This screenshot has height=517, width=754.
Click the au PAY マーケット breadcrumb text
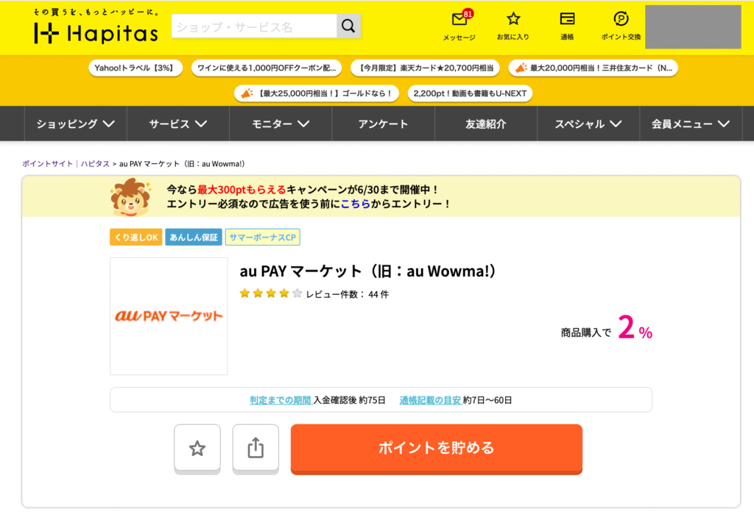(x=183, y=164)
